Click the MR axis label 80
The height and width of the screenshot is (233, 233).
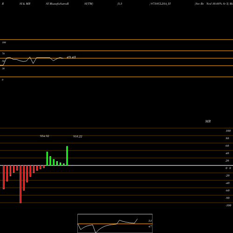227,138
